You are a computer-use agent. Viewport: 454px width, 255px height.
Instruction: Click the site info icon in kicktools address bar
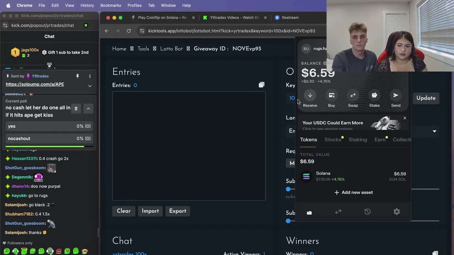click(x=142, y=31)
